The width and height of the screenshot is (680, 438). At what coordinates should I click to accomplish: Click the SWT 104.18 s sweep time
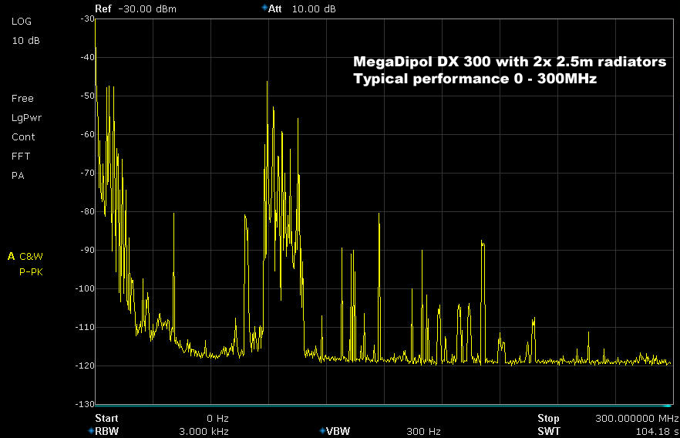(x=608, y=431)
